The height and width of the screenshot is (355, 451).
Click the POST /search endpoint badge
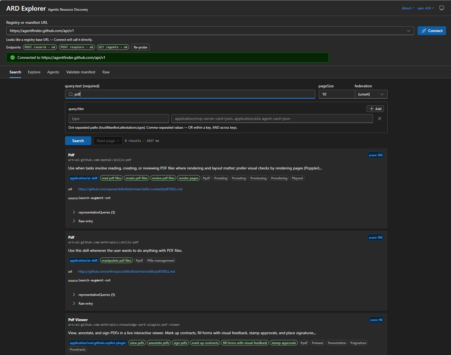coord(40,47)
